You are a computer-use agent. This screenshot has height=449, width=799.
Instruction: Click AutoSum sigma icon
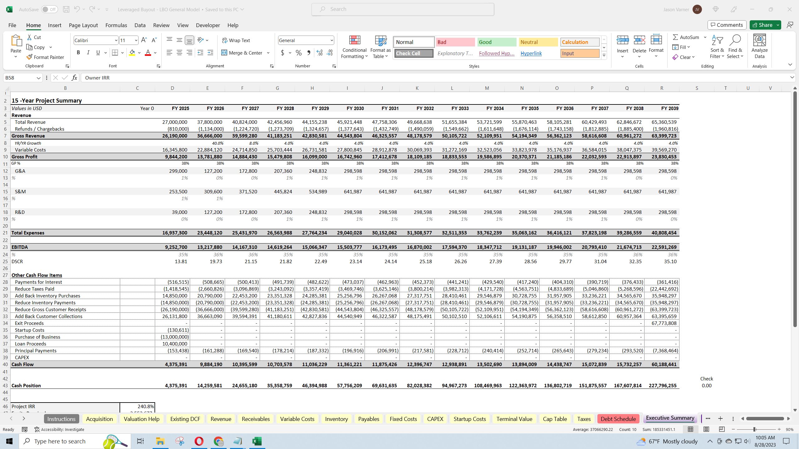675,37
